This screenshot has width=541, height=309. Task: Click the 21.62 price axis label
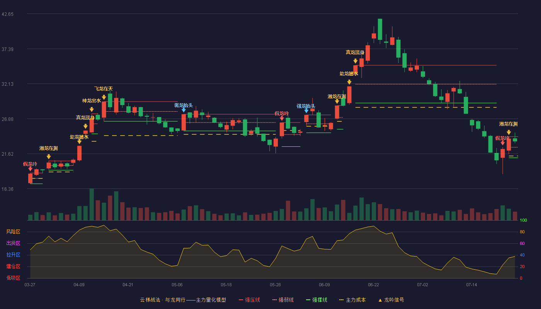click(7, 154)
